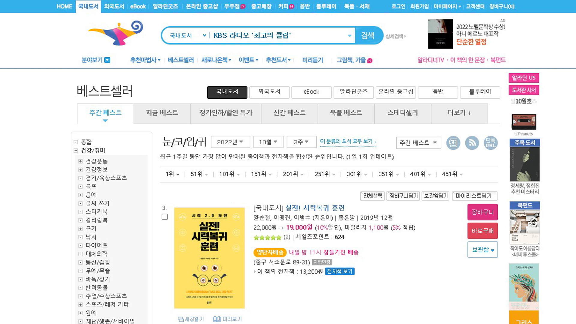Switch to the 지금 베스트 tab

162,113
